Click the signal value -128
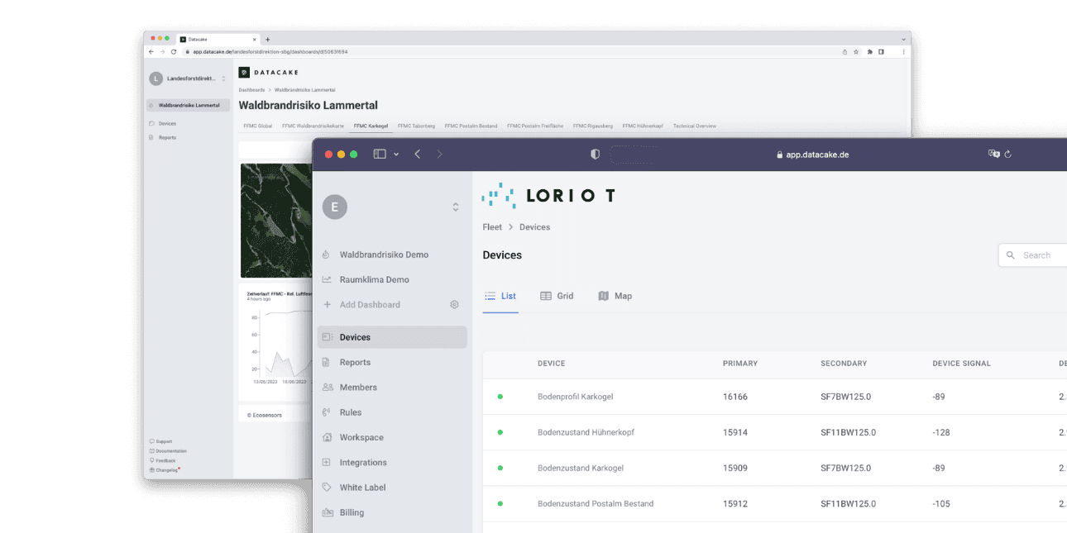The width and height of the screenshot is (1067, 533). (941, 432)
